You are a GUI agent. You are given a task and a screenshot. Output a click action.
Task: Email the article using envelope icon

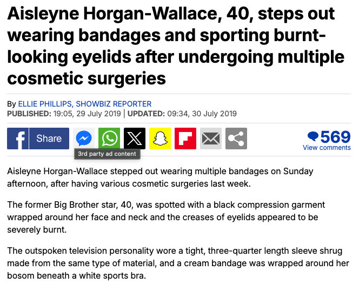pos(211,139)
